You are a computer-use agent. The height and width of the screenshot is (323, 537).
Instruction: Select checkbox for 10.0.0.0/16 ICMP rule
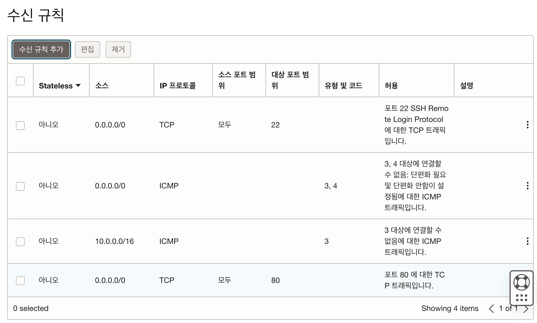(x=20, y=242)
